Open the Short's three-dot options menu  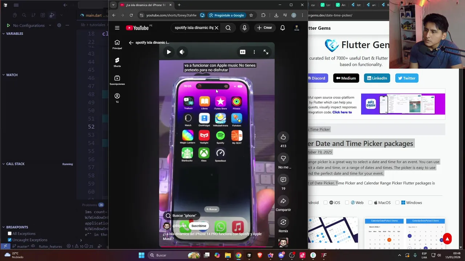point(254,52)
